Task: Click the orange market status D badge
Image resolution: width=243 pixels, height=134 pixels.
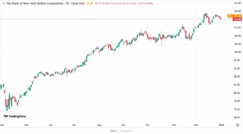Action: [90, 3]
